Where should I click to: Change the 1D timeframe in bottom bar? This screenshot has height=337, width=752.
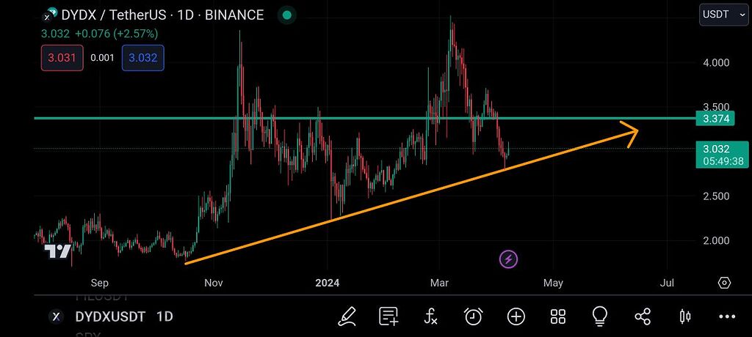point(165,316)
